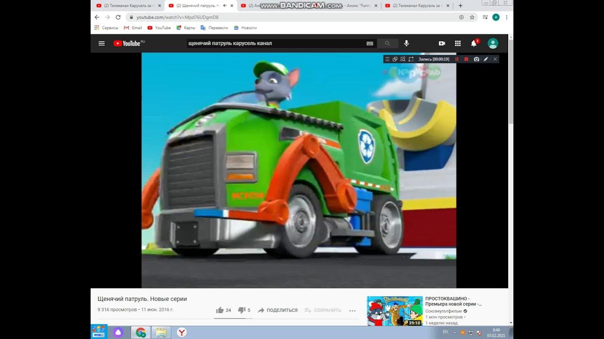Open the File Explorer taskbar icon

pos(161,332)
